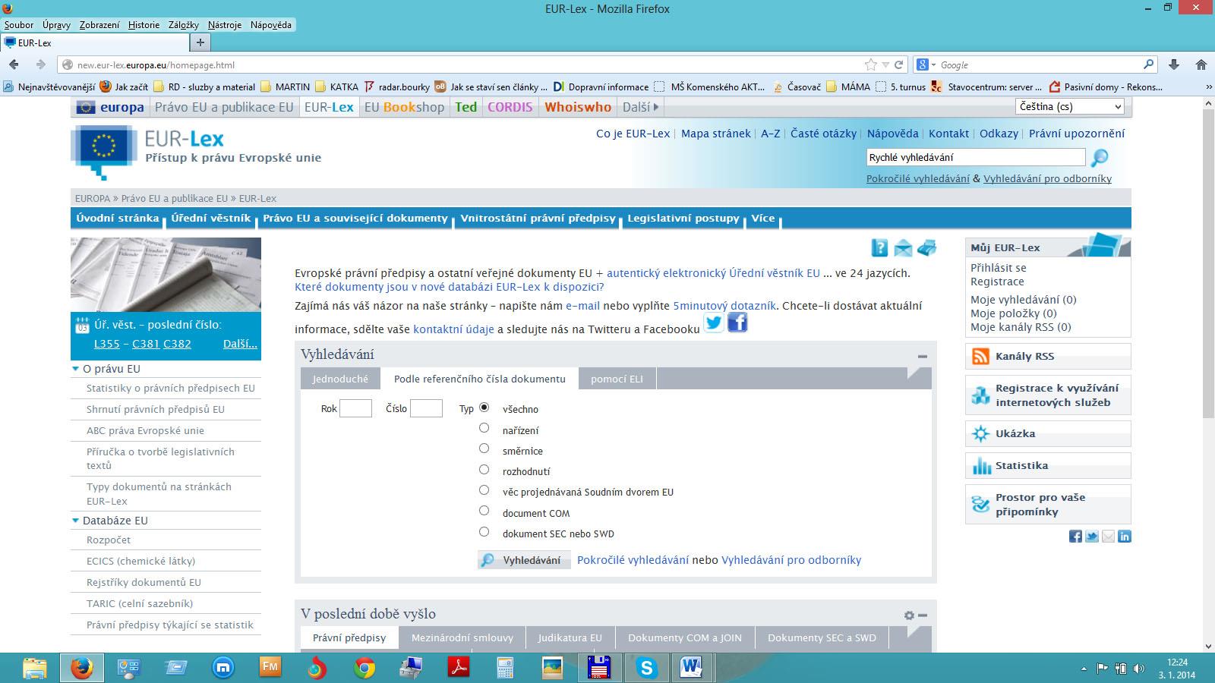Collapse the V poslední době vyšlo panel

click(x=923, y=615)
